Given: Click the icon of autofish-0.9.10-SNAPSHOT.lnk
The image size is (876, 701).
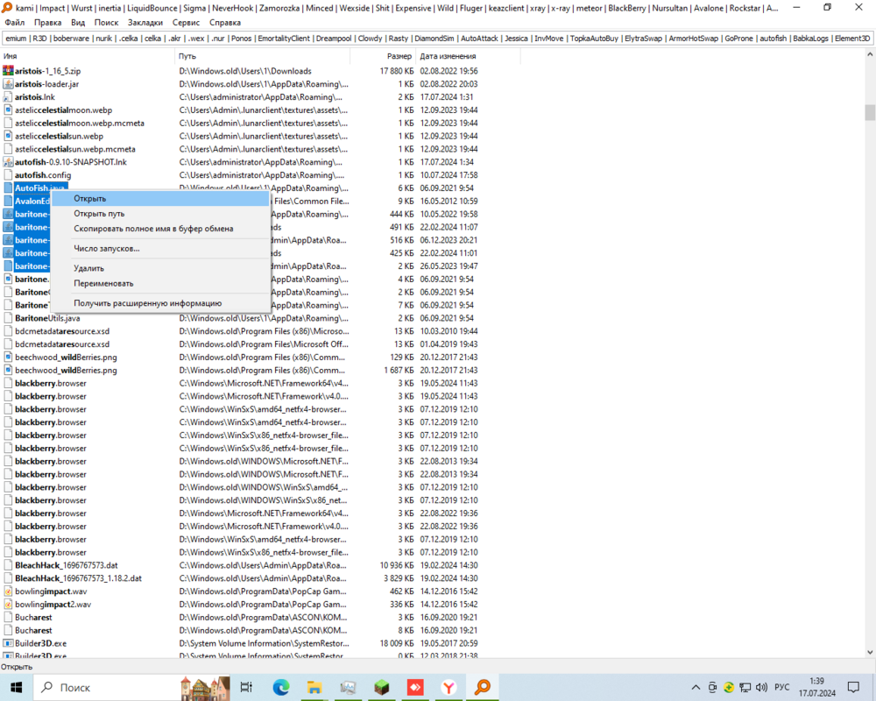Looking at the screenshot, I should (x=8, y=162).
